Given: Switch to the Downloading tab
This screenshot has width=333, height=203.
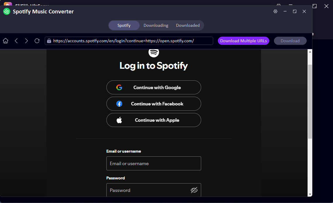Looking at the screenshot, I should 156,25.
